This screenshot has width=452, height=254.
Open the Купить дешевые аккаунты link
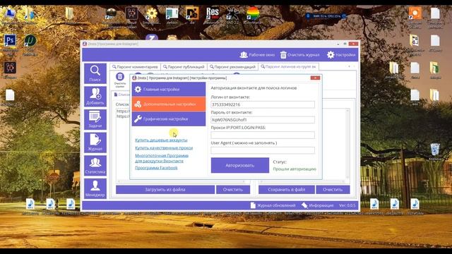click(161, 140)
